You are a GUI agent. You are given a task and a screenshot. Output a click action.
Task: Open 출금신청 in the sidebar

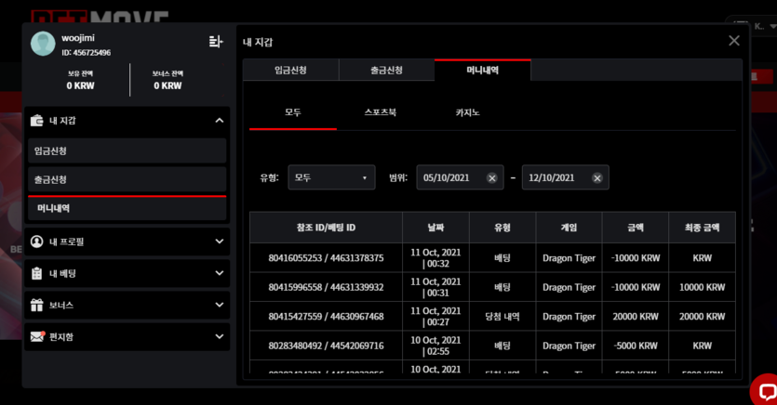pos(127,179)
